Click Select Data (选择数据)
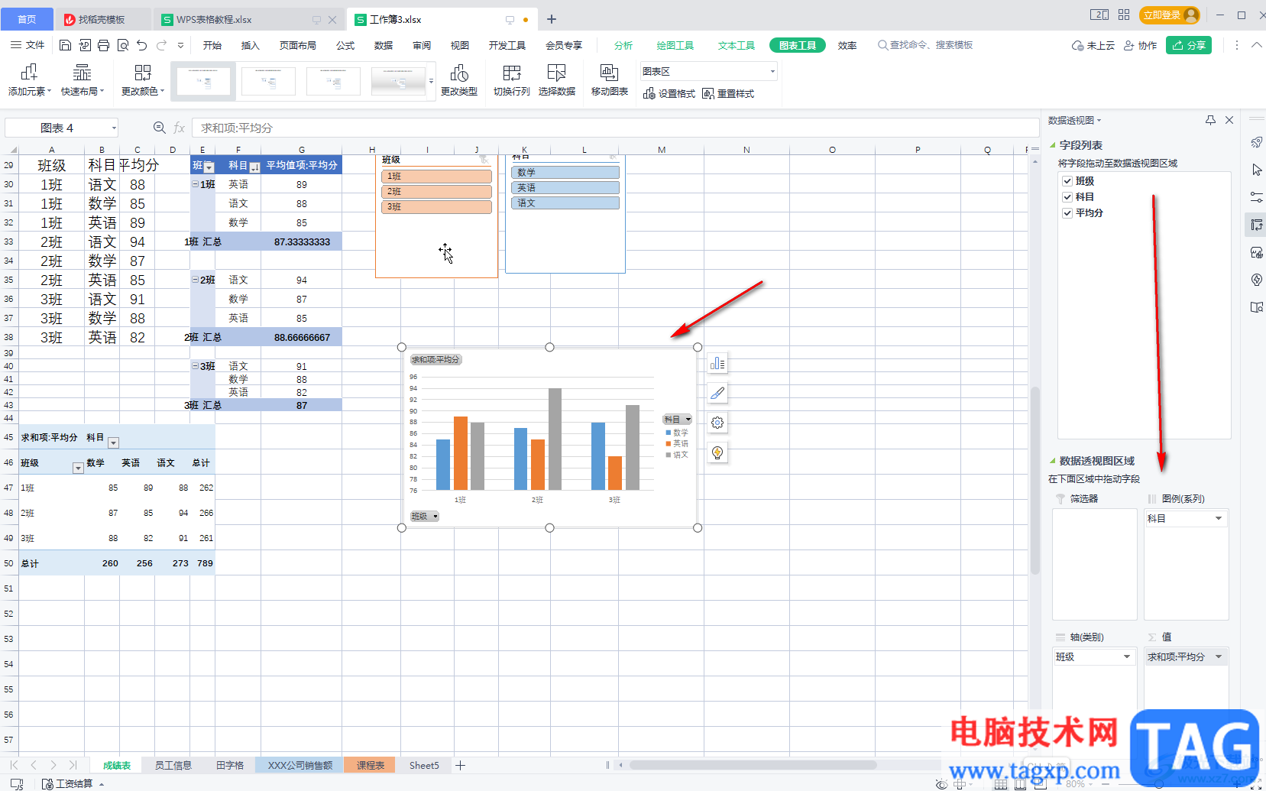The height and width of the screenshot is (791, 1266). coord(557,80)
